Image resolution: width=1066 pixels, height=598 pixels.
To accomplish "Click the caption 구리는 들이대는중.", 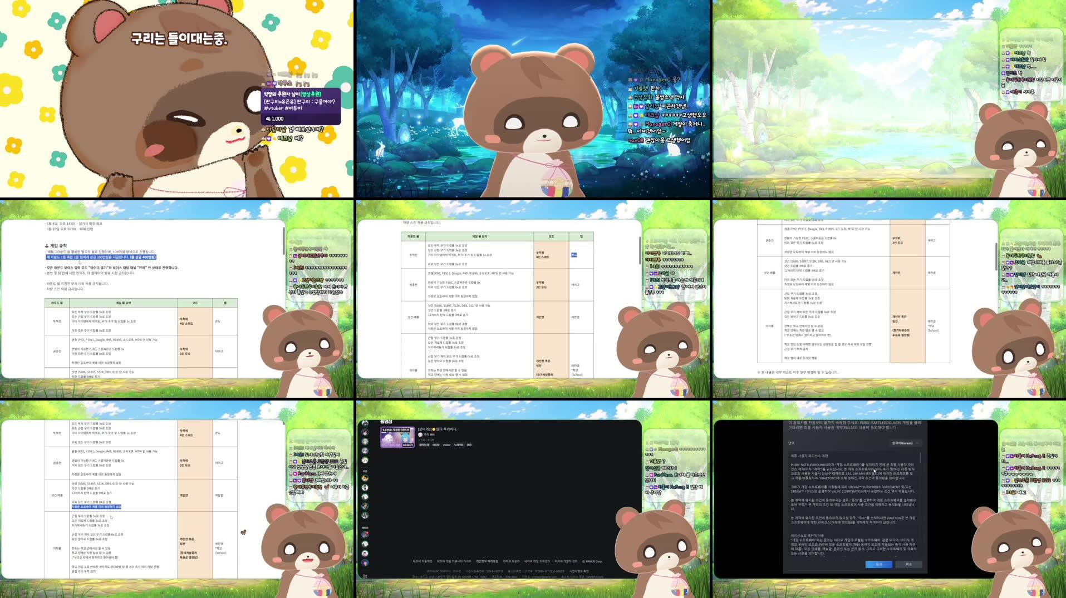I will (x=179, y=39).
